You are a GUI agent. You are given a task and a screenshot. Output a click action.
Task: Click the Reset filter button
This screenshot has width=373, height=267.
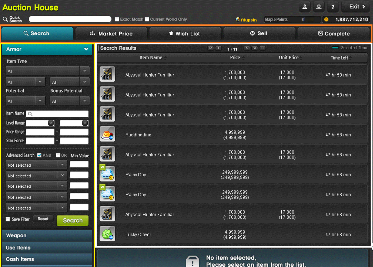click(43, 219)
